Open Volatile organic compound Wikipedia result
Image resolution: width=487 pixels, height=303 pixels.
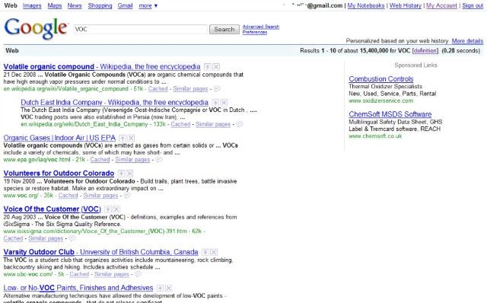coord(102,66)
